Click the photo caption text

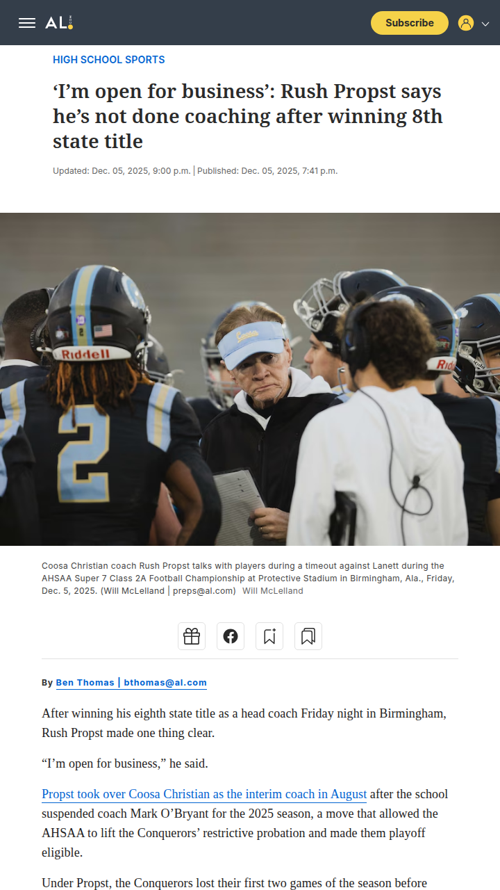point(247,578)
